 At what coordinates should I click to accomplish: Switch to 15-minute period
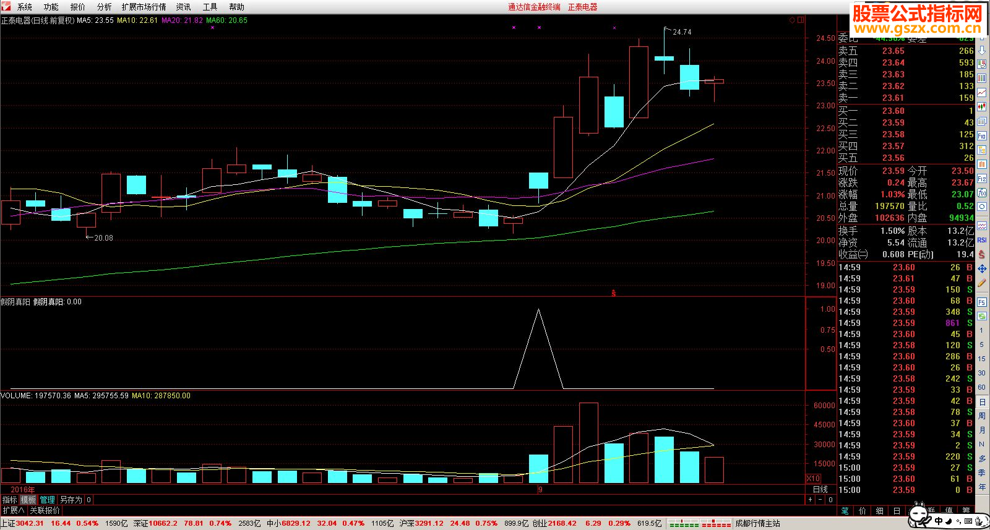point(982,359)
